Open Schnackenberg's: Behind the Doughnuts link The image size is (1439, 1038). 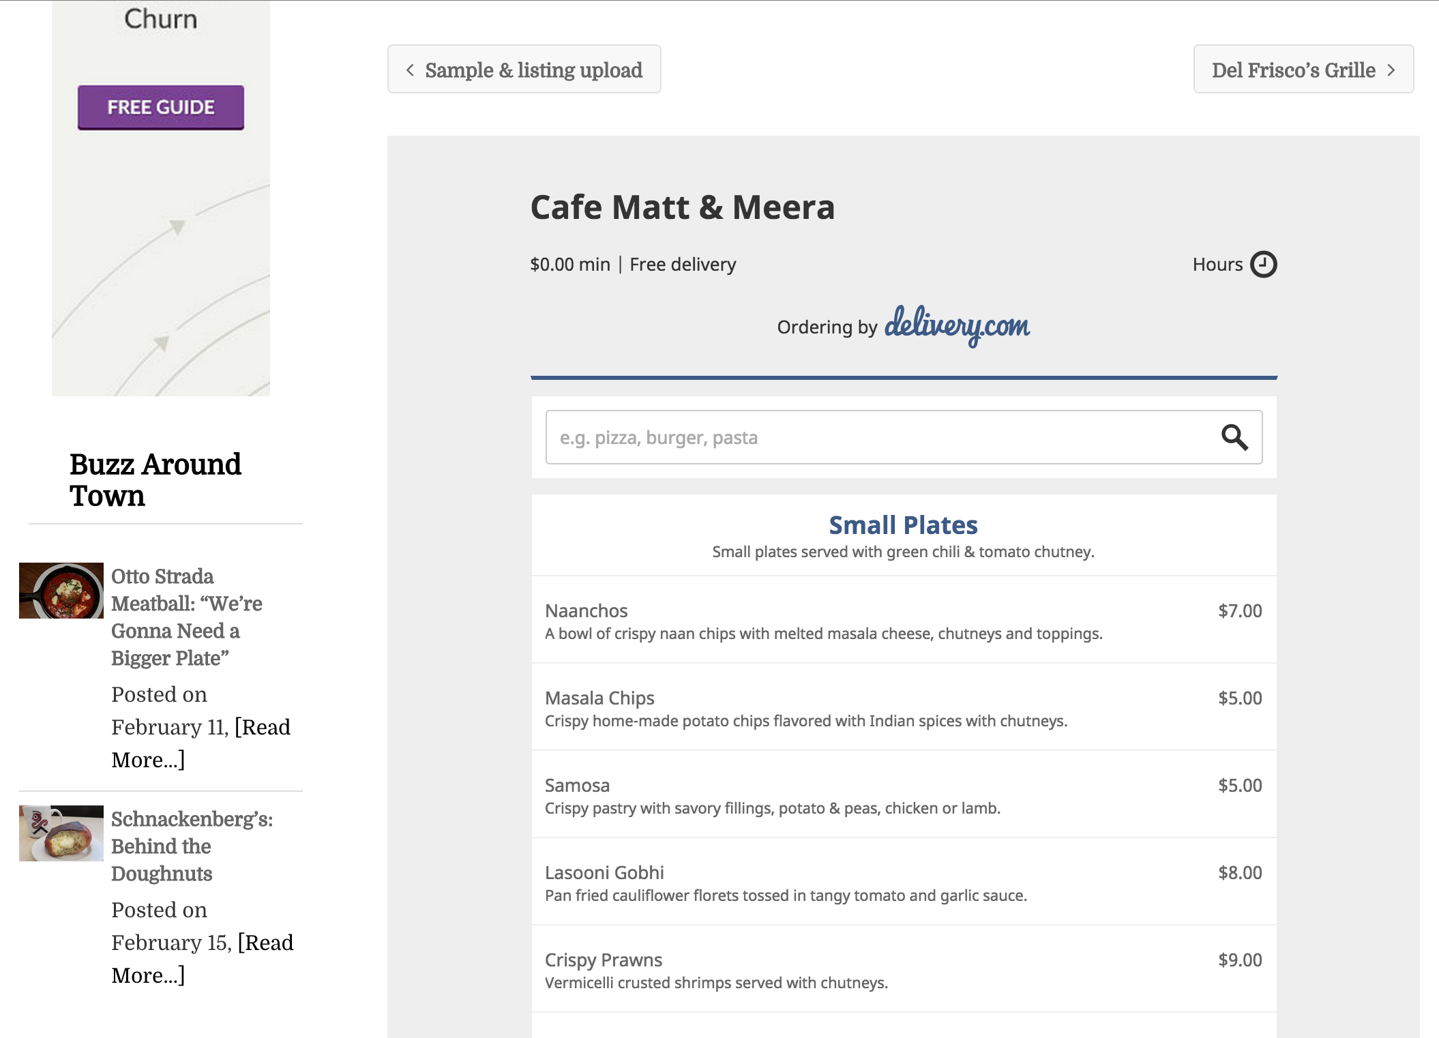[x=192, y=846]
